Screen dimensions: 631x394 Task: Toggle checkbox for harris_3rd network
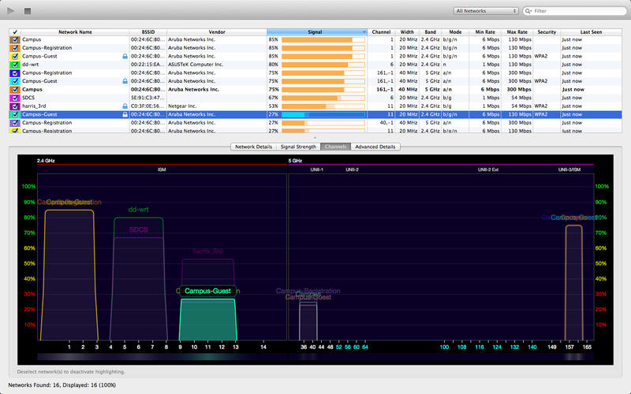[14, 106]
